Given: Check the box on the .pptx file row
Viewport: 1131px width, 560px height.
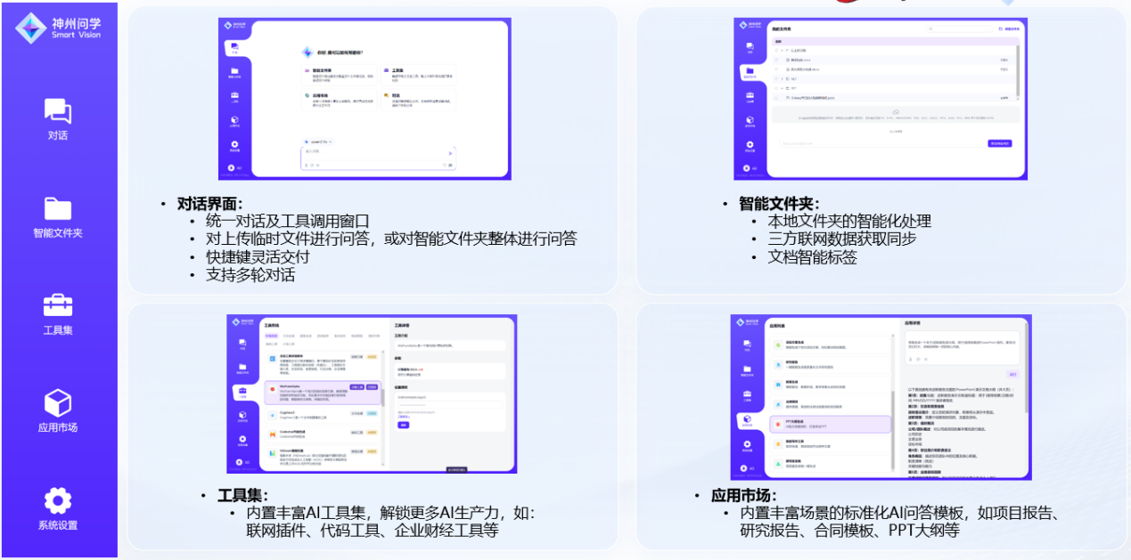Looking at the screenshot, I should [x=775, y=97].
